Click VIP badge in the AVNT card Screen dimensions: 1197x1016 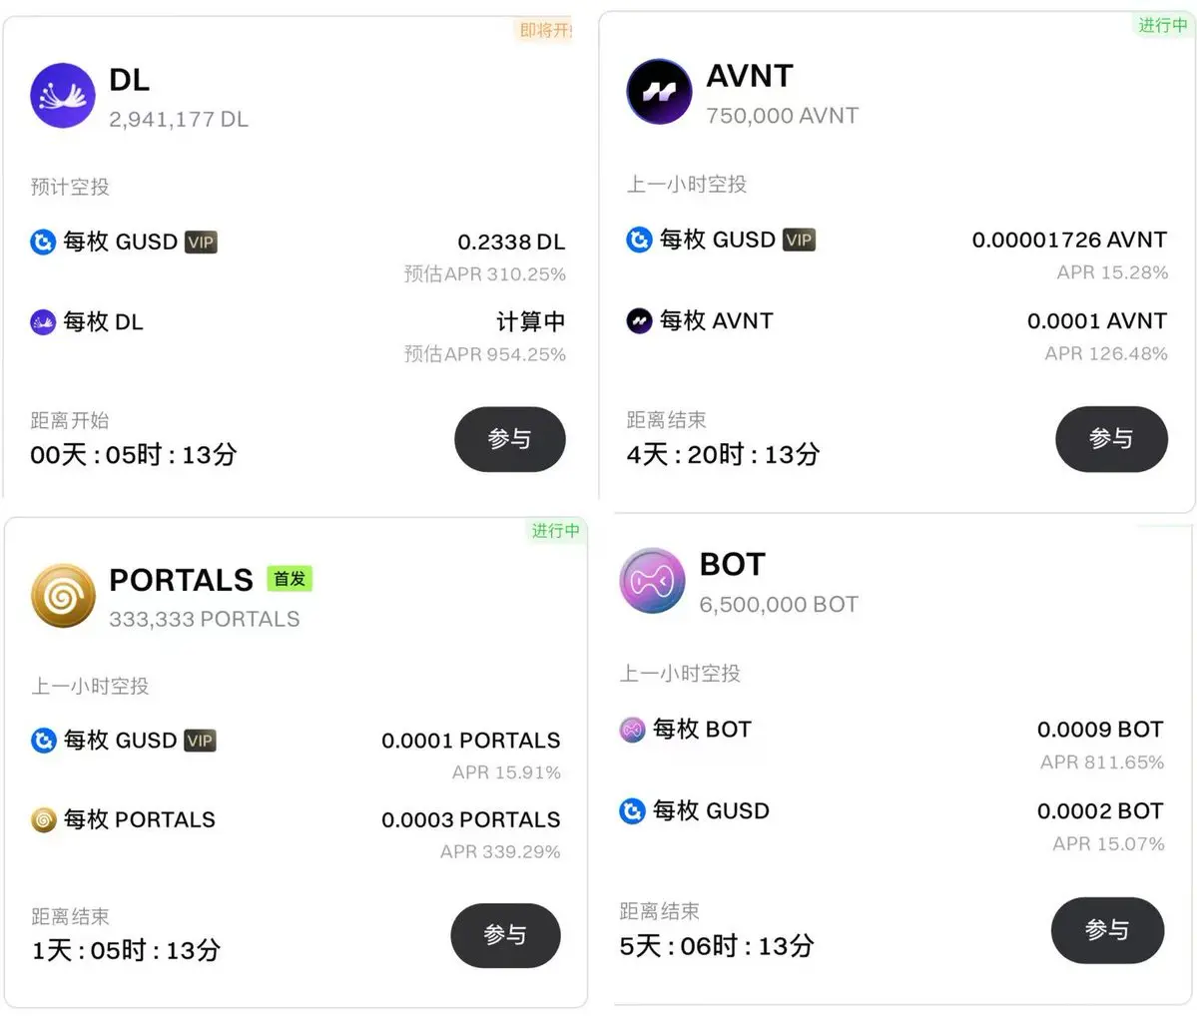(799, 240)
